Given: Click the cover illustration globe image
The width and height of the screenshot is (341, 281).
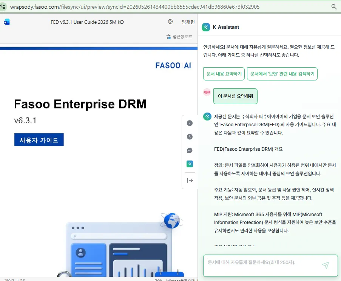Looking at the screenshot, I should (x=172, y=220).
